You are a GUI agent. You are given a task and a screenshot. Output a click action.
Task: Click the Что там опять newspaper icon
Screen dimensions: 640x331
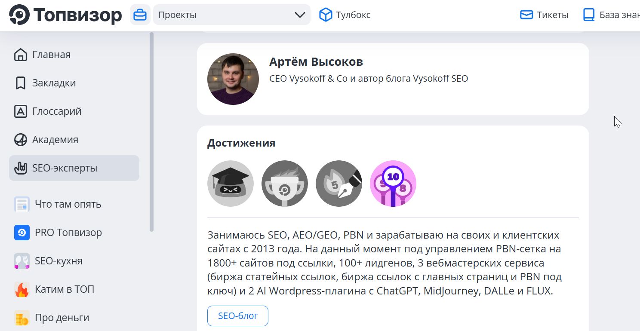[x=22, y=204]
